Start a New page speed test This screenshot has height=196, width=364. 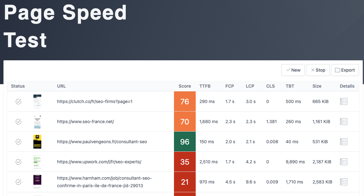(293, 70)
